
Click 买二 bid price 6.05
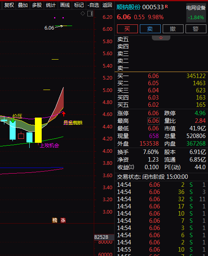point(153,83)
